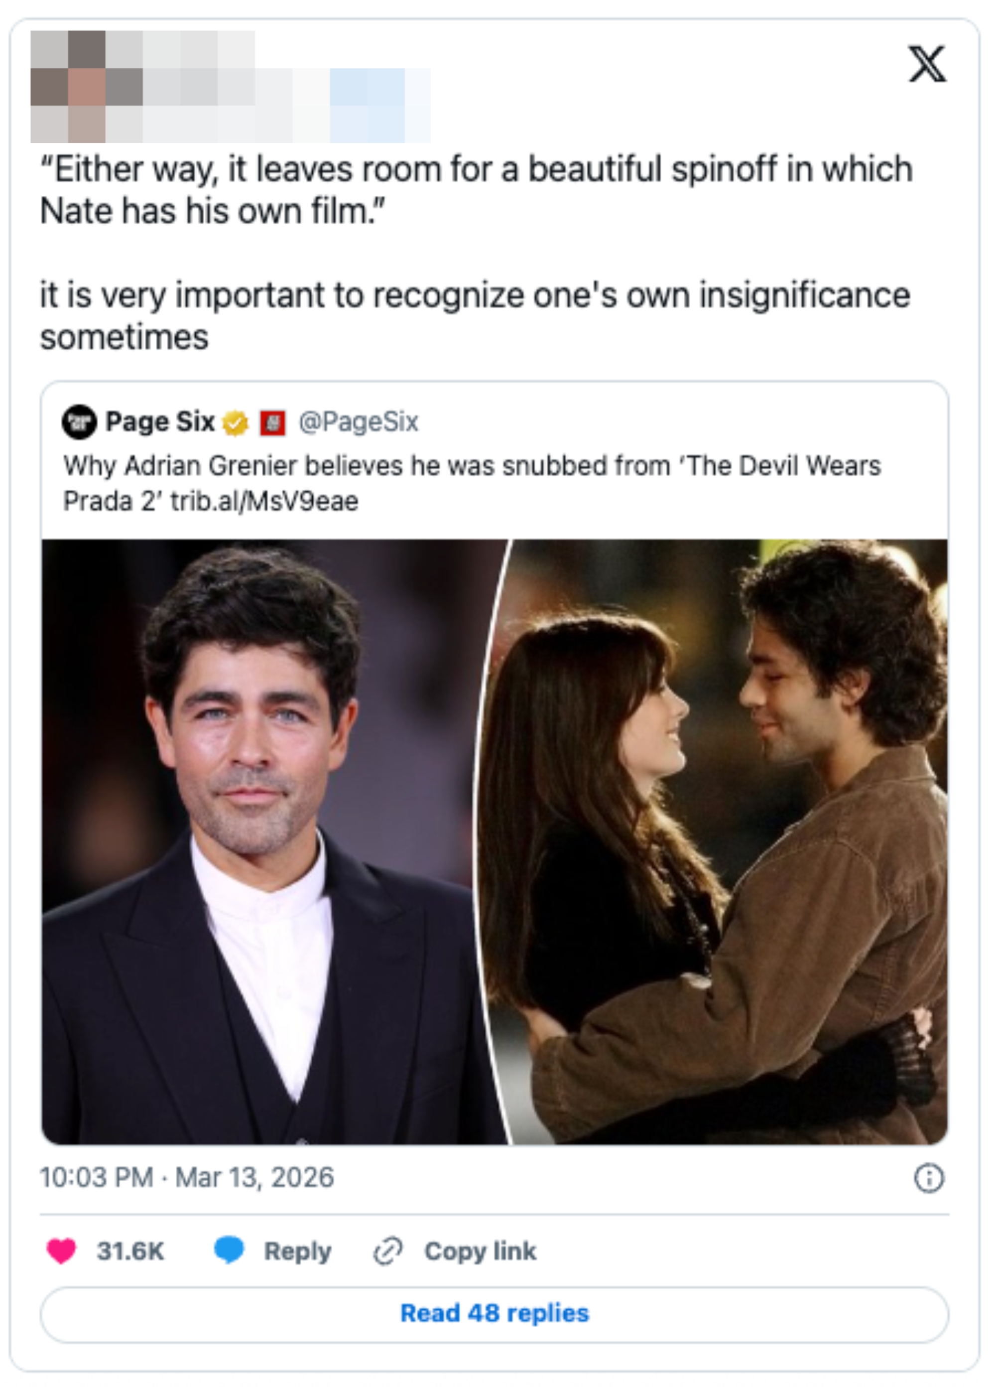Click the quoted tweet headline text

[x=471, y=483]
